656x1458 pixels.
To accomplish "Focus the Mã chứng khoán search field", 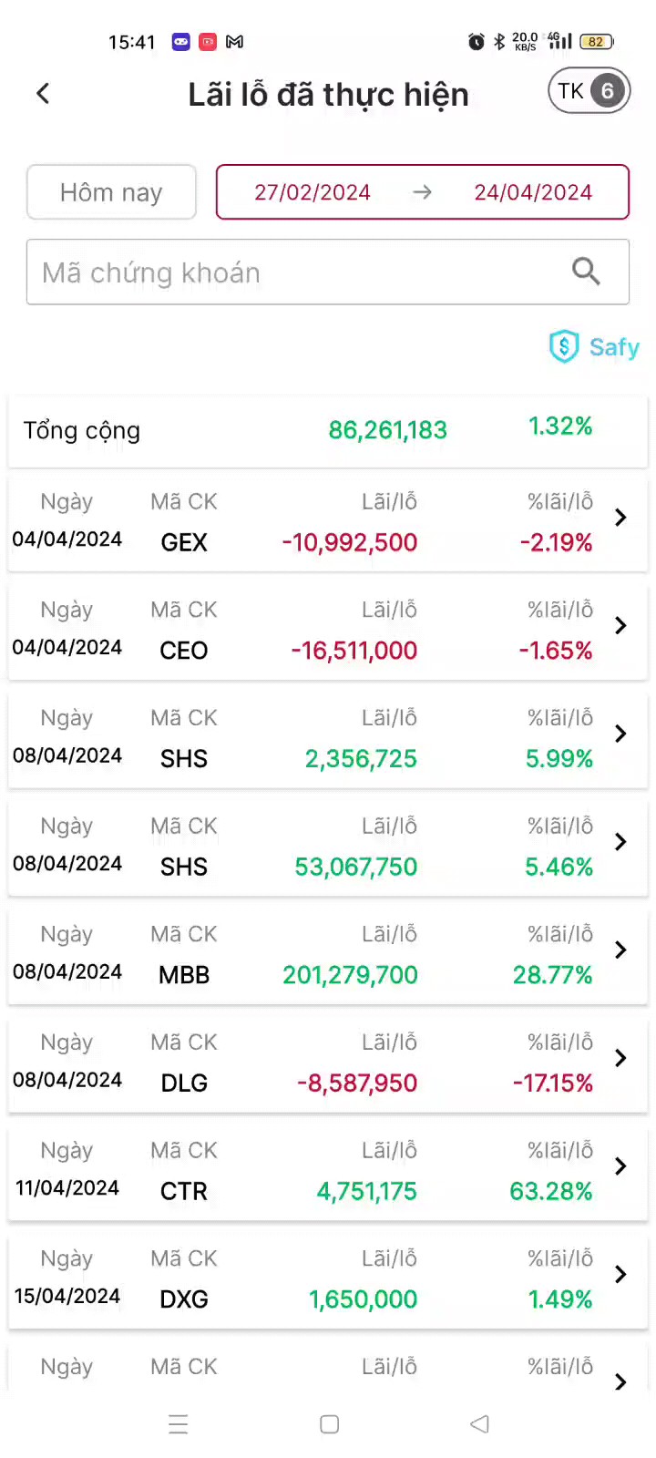I will point(328,272).
